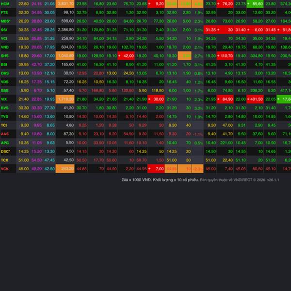Click SHS ask volume 304.80
The image size is (291, 291).
tap(257, 56)
